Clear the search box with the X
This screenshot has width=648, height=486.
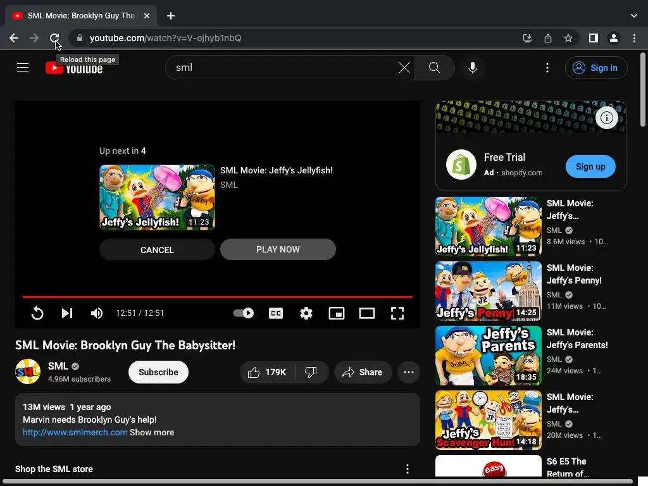pyautogui.click(x=404, y=67)
